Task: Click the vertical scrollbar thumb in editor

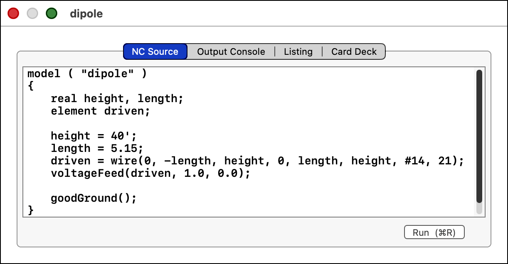Action: (x=479, y=137)
